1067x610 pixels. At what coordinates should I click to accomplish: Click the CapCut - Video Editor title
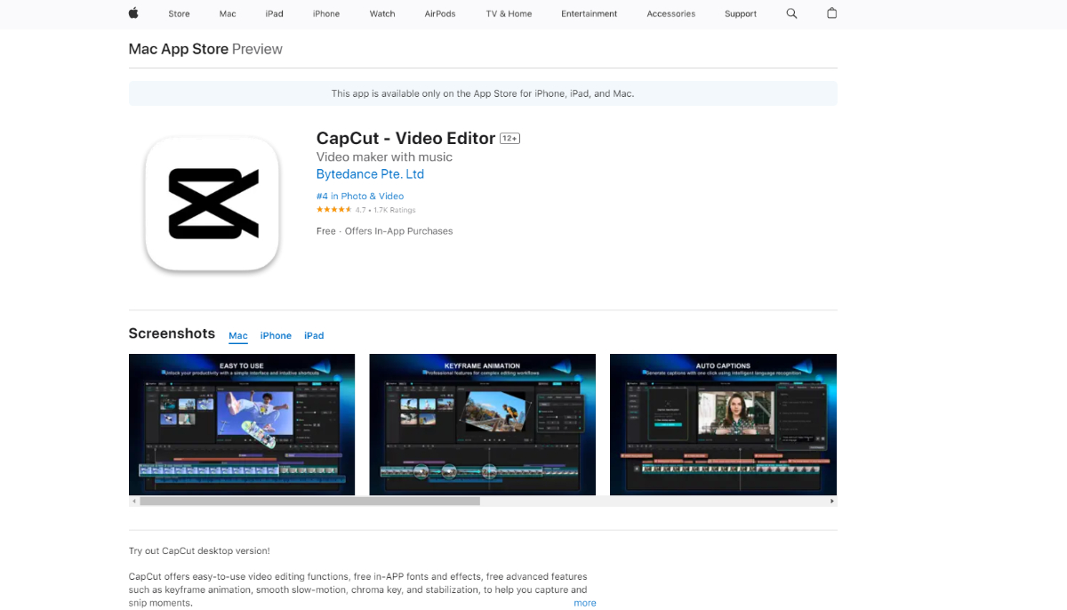coord(406,139)
